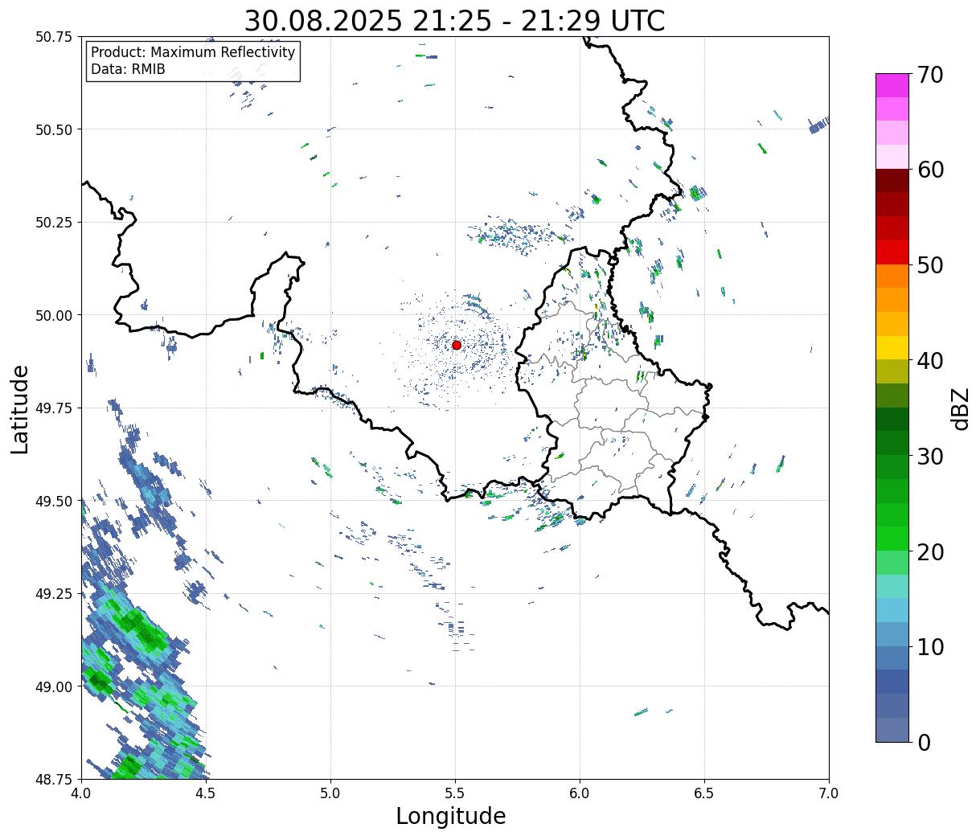Click the latitude tick label 49.50
Screen dimensions: 980x836
53,501
